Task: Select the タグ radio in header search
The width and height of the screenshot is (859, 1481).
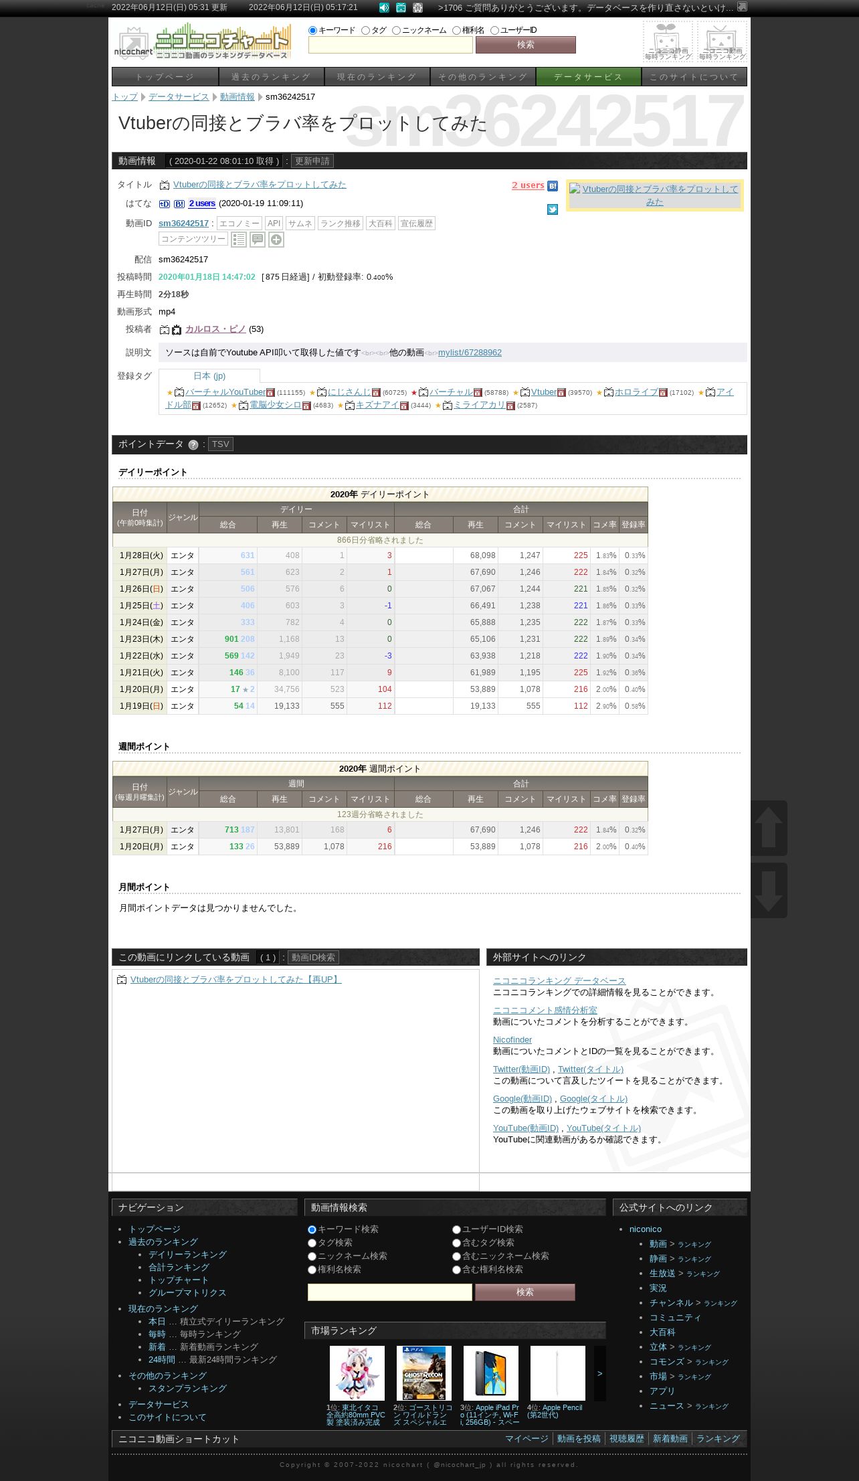Action: point(365,30)
